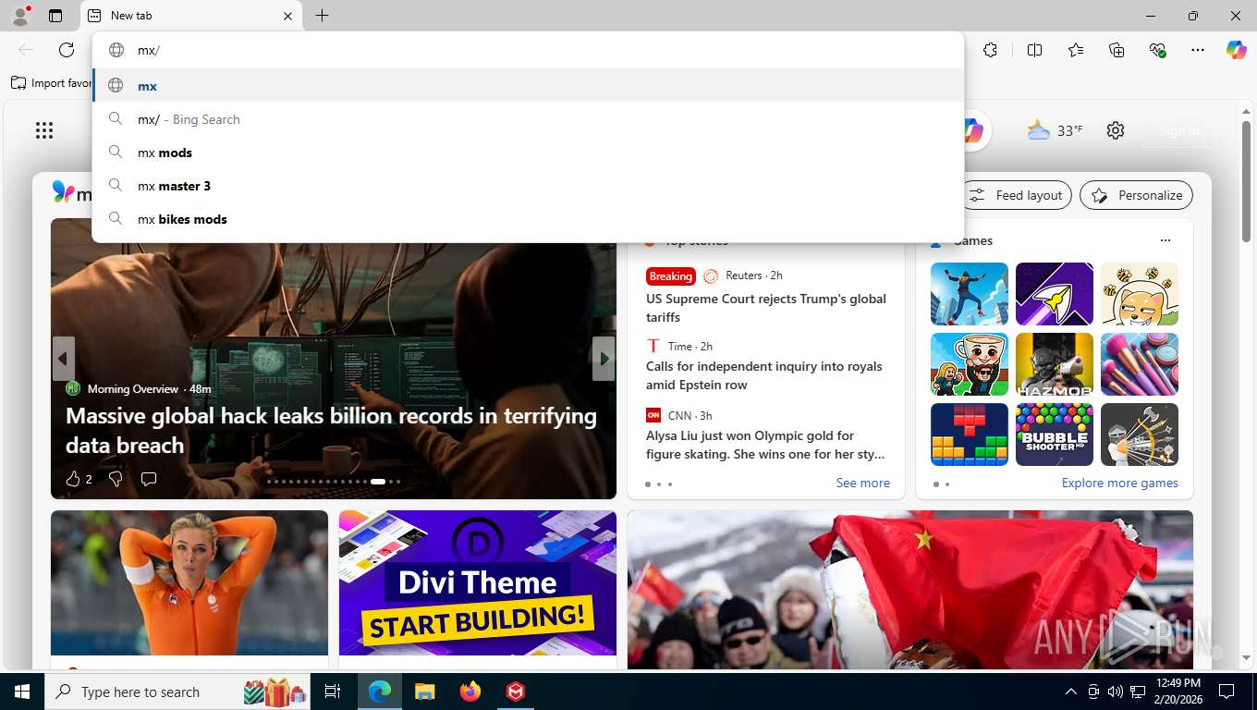The height and width of the screenshot is (710, 1257).
Task: Open Massive global hack leaks headline
Action: (x=332, y=430)
